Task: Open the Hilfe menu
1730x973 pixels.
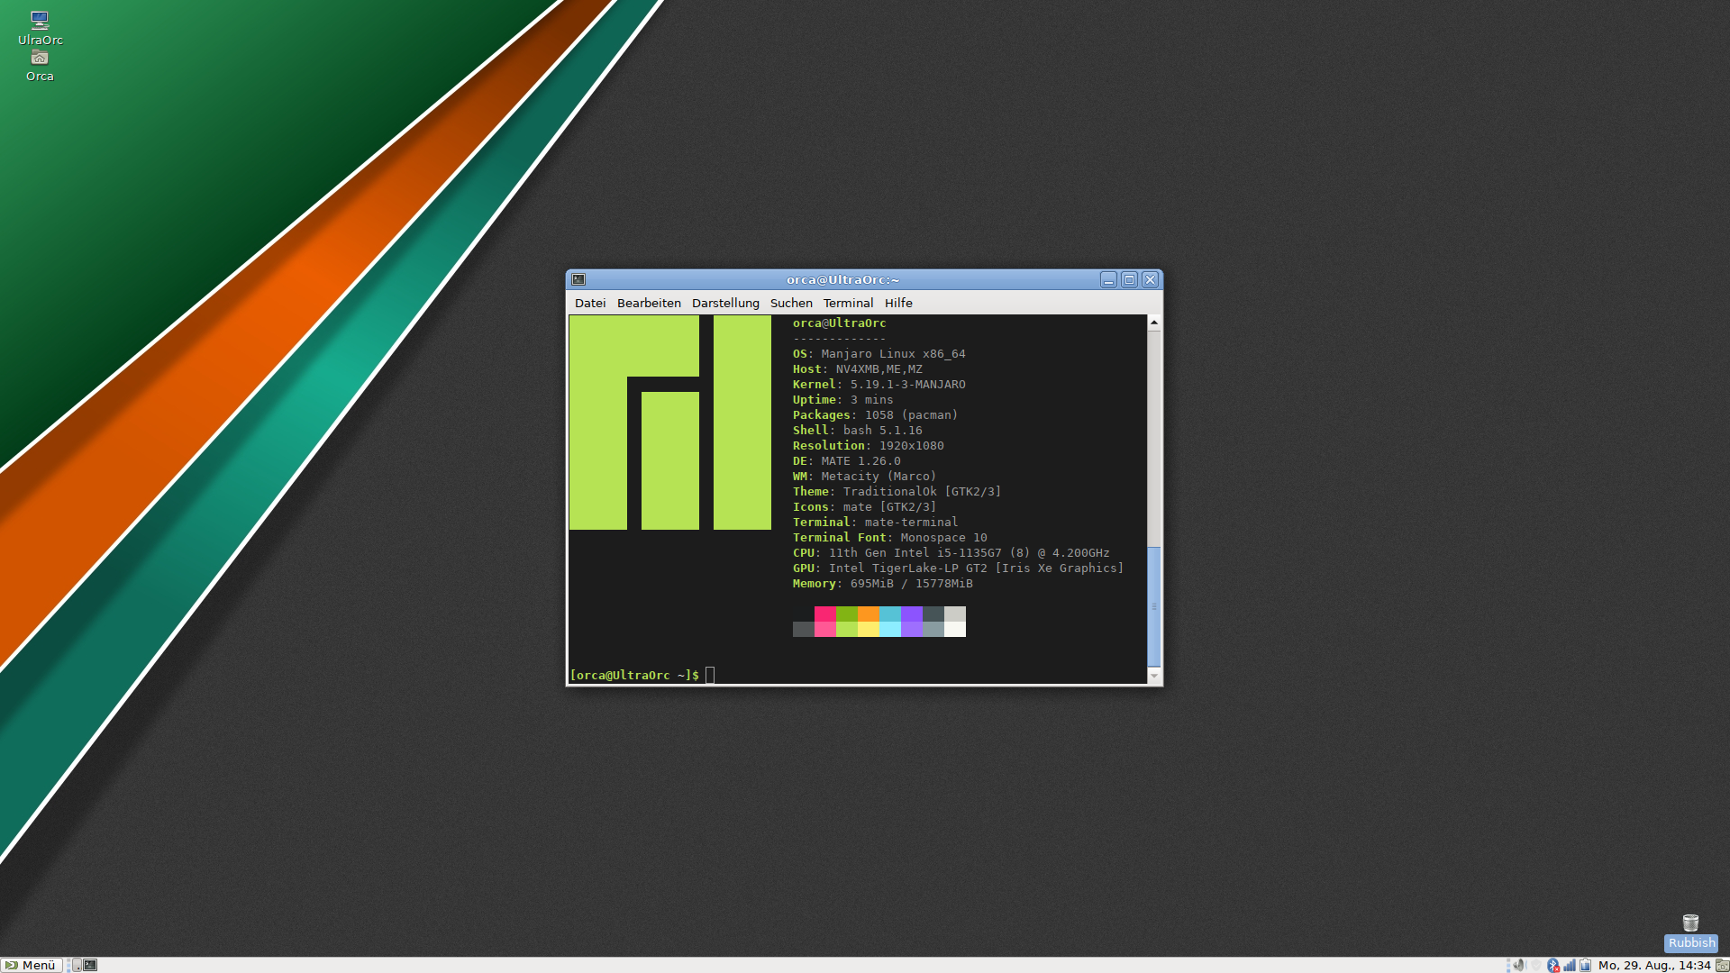Action: pos(898,303)
